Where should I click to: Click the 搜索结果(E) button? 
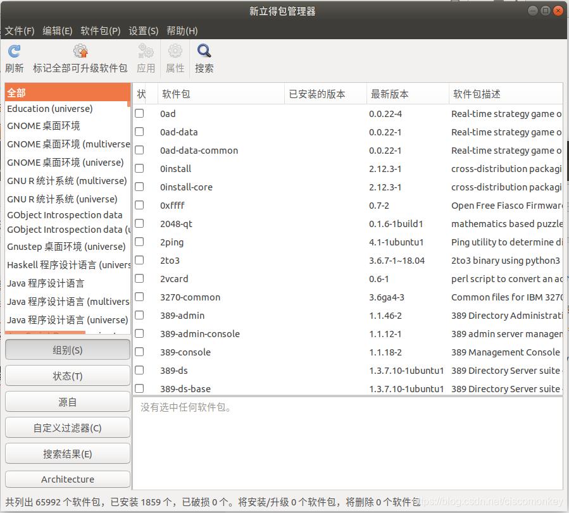coord(68,454)
